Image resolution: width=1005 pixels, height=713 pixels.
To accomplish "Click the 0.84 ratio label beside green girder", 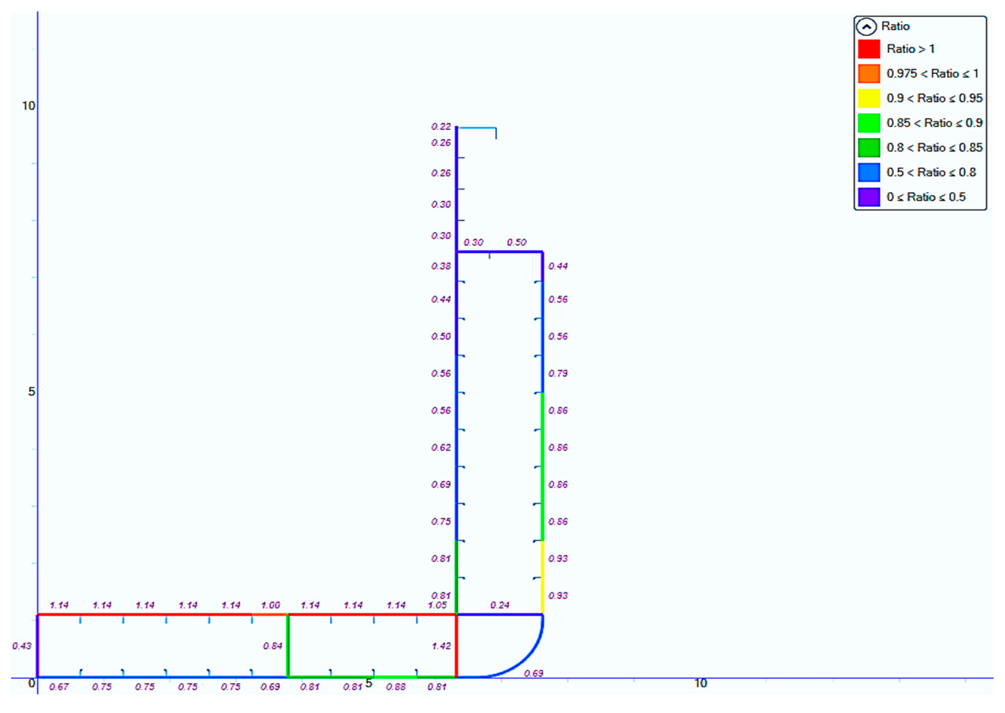I will click(272, 646).
